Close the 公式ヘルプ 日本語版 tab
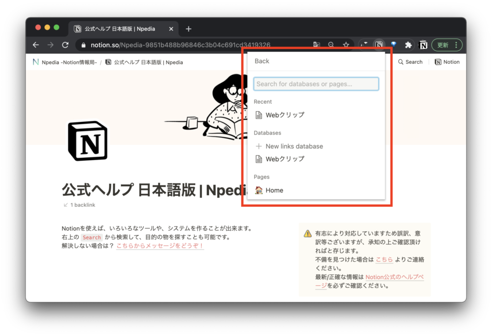 [171, 29]
